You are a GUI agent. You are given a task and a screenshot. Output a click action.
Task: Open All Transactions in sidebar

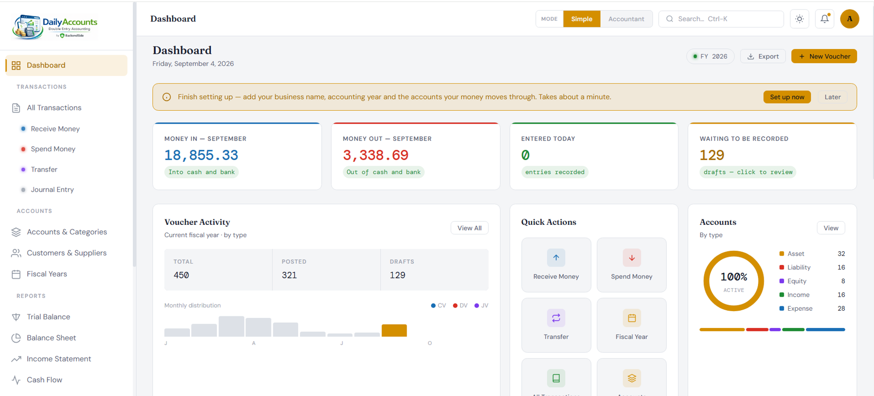[67, 108]
